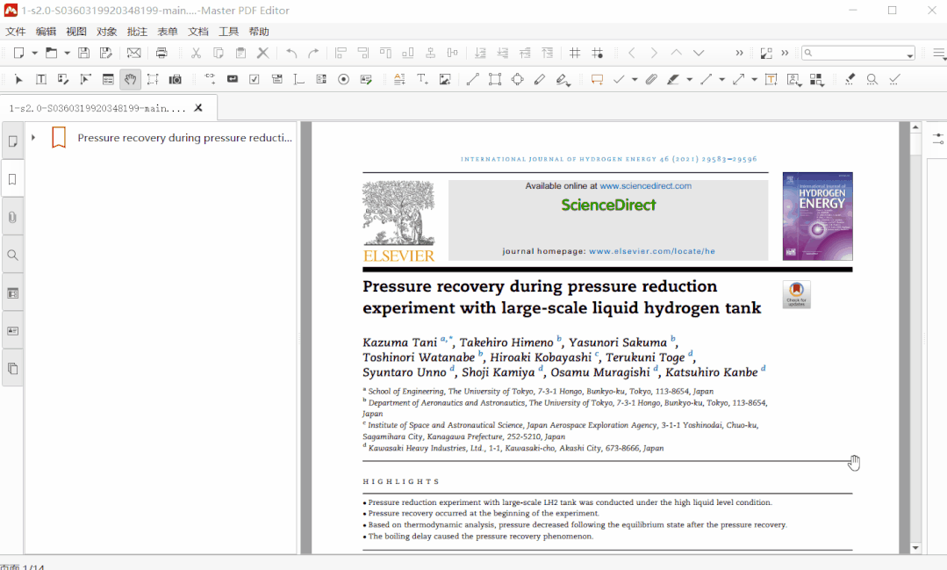Open the Attachments panel in the left sidebar
Screen dimensions: 947x570
tap(12, 217)
